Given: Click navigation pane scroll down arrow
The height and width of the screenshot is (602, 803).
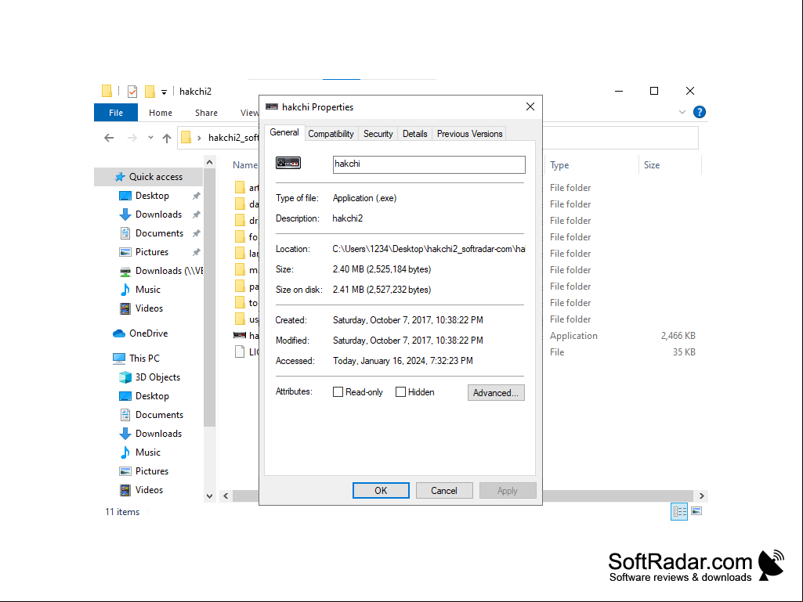Looking at the screenshot, I should click(209, 496).
